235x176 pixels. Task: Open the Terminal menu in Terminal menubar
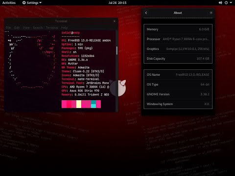coord(52,28)
